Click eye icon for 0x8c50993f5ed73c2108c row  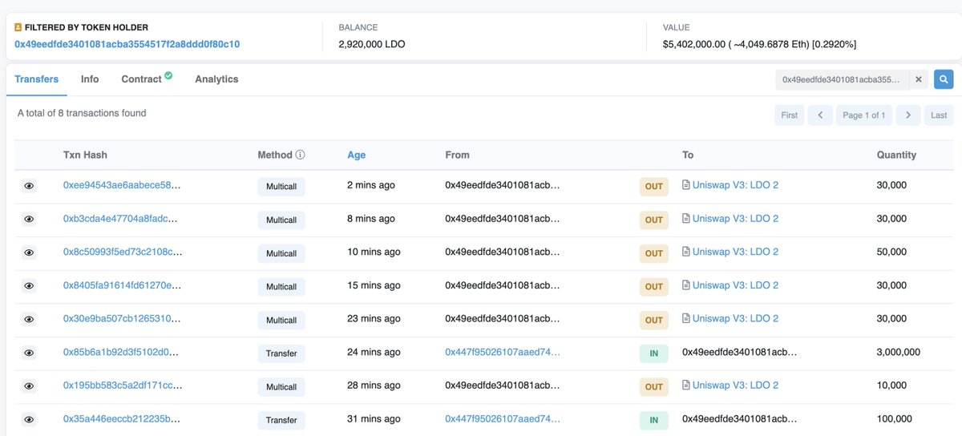[x=29, y=252]
